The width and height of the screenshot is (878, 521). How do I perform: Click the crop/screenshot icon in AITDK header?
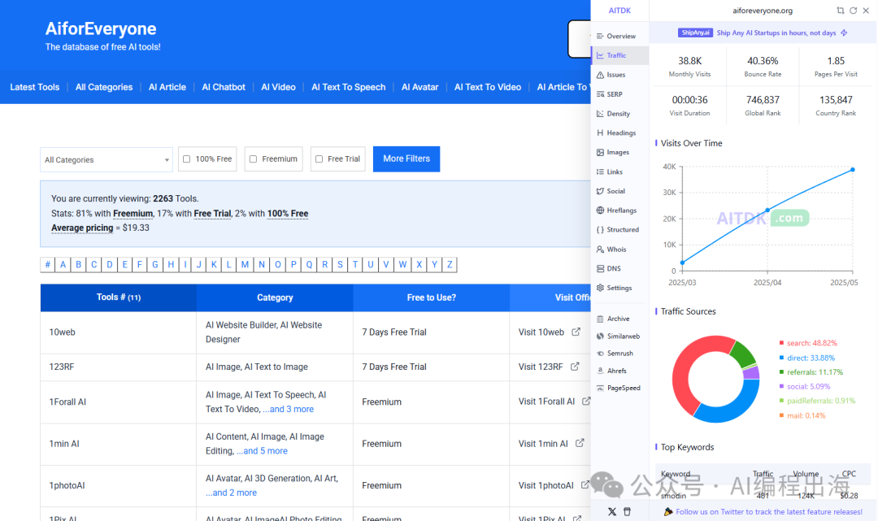841,11
